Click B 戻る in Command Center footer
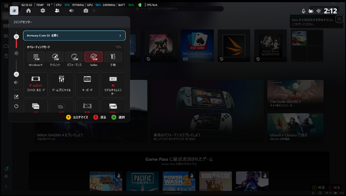 tap(99, 117)
